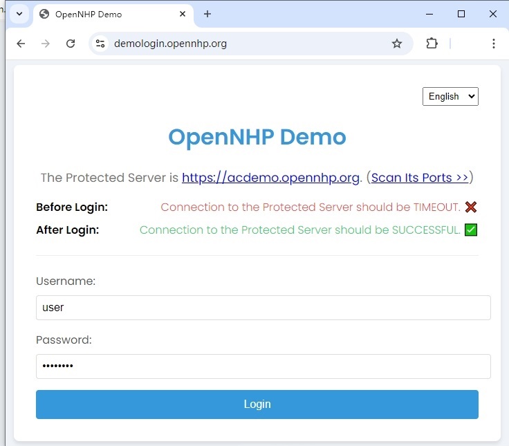Minimize the Chrome window
Image resolution: width=509 pixels, height=446 pixels.
click(x=429, y=14)
